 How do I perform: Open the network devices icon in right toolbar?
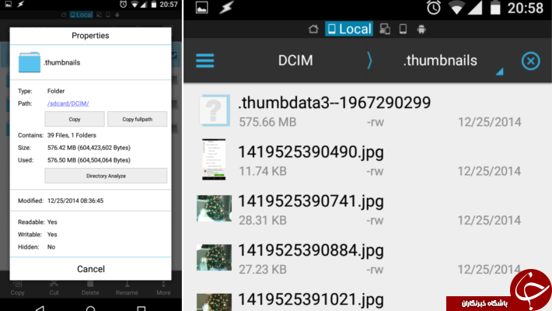click(385, 29)
